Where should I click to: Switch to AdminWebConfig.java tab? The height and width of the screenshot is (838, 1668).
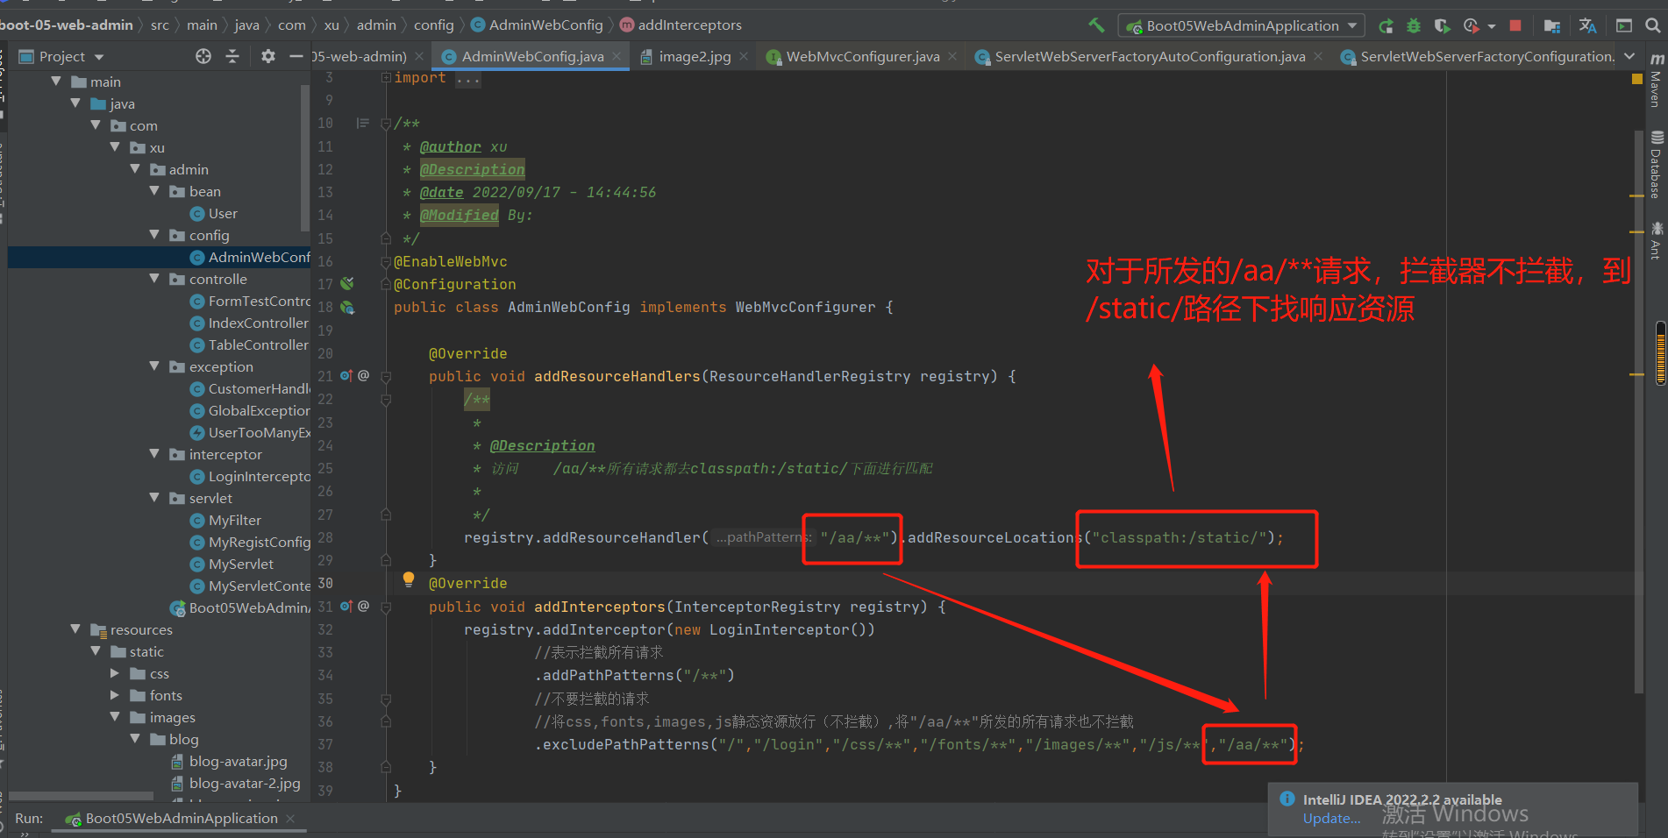tap(531, 56)
